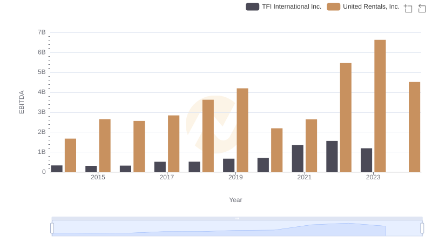Click the 2022 United Rentals bar
The width and height of the screenshot is (432, 249).
click(346, 118)
